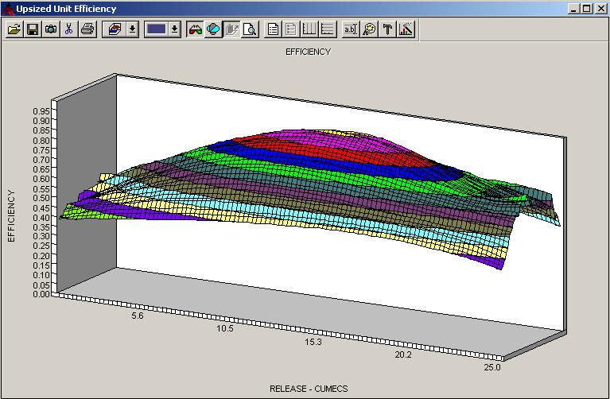This screenshot has width=610, height=399.
Task: Maximize the Upsized Unit Efficiency window
Action: 588,9
